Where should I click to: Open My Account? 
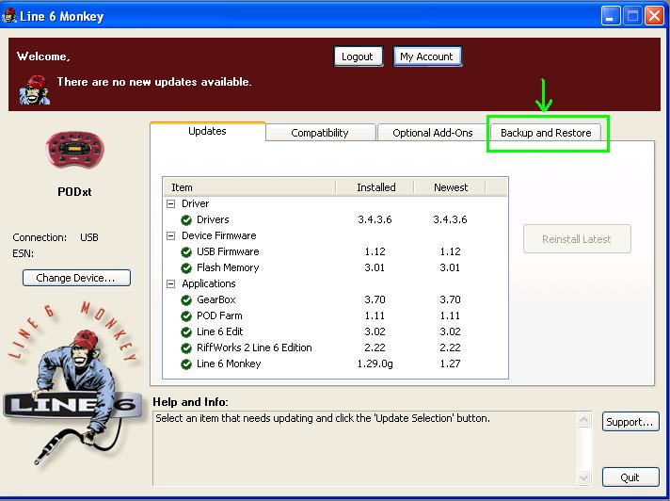tap(427, 57)
